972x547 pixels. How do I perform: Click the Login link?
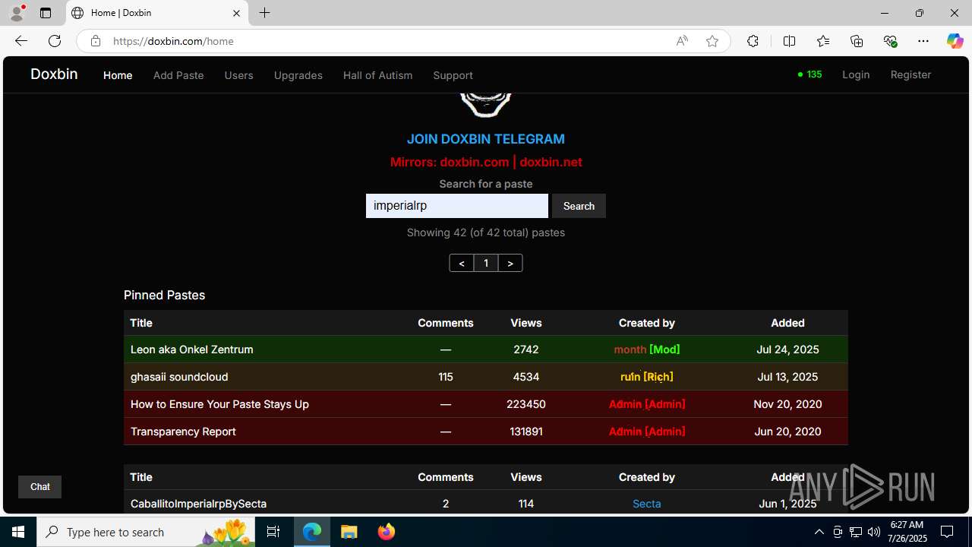856,74
